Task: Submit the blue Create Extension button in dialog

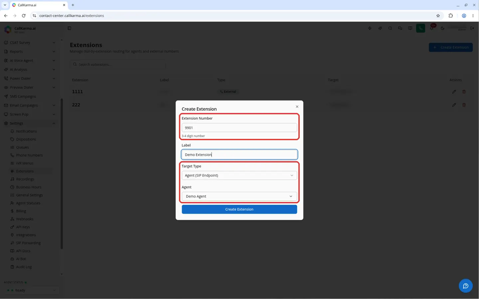Action: (239, 209)
